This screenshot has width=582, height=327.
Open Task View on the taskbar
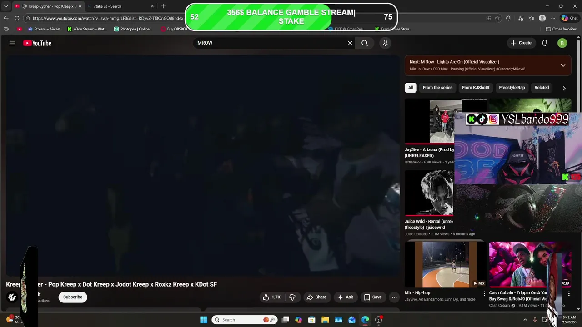[285, 320]
